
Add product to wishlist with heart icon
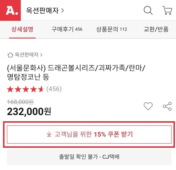[148, 106]
